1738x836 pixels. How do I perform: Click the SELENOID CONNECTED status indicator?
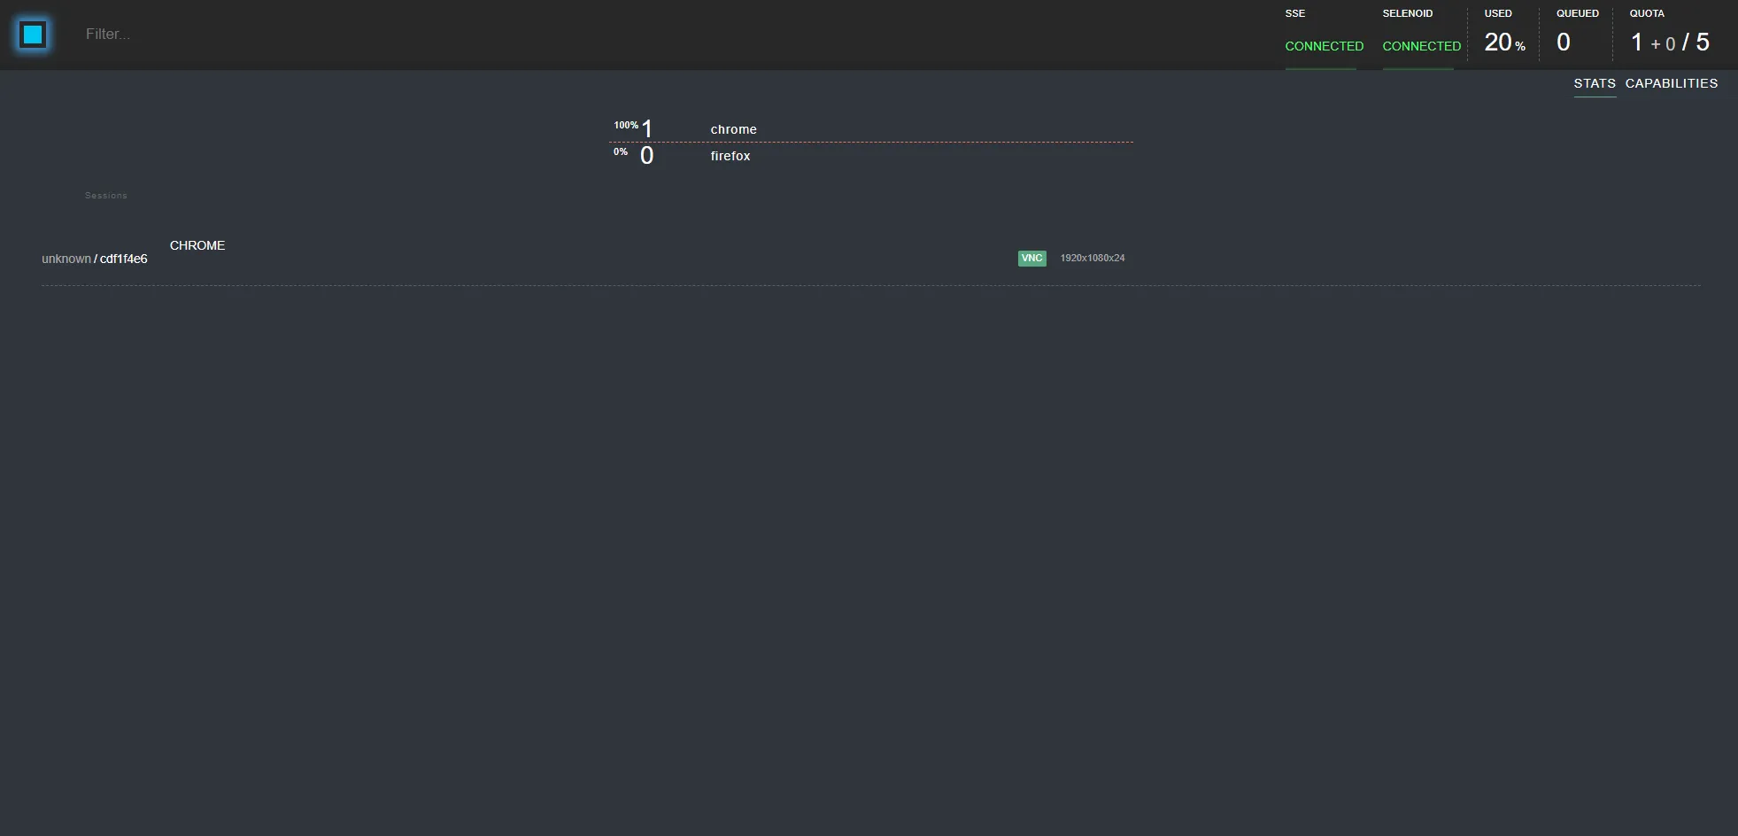1420,46
